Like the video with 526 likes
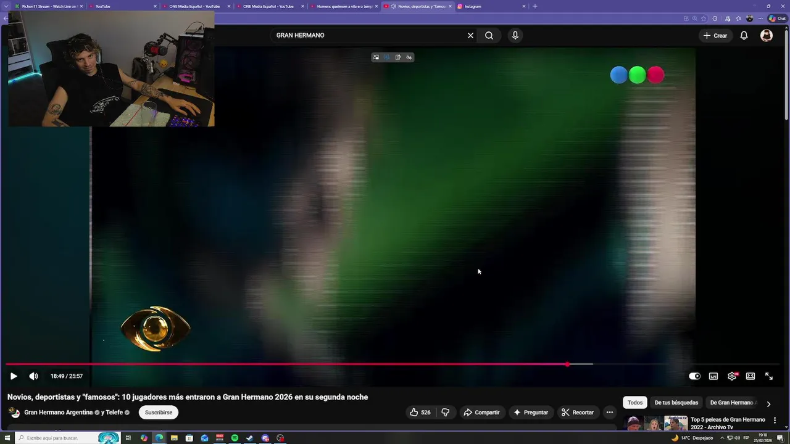Screen dimensions: 790x444 click(420, 413)
